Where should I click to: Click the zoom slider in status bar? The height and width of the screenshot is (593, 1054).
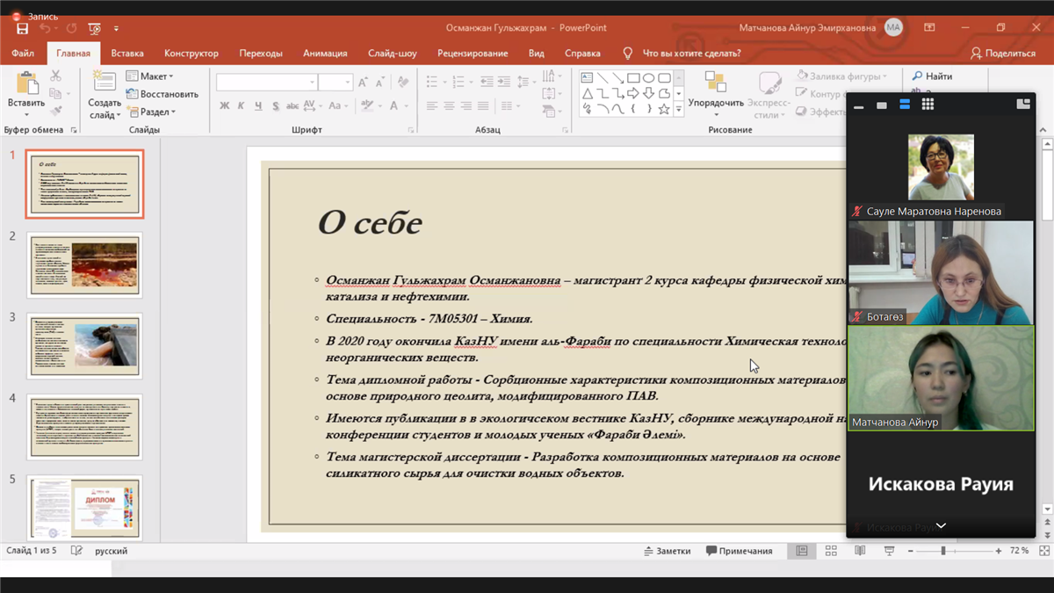943,551
